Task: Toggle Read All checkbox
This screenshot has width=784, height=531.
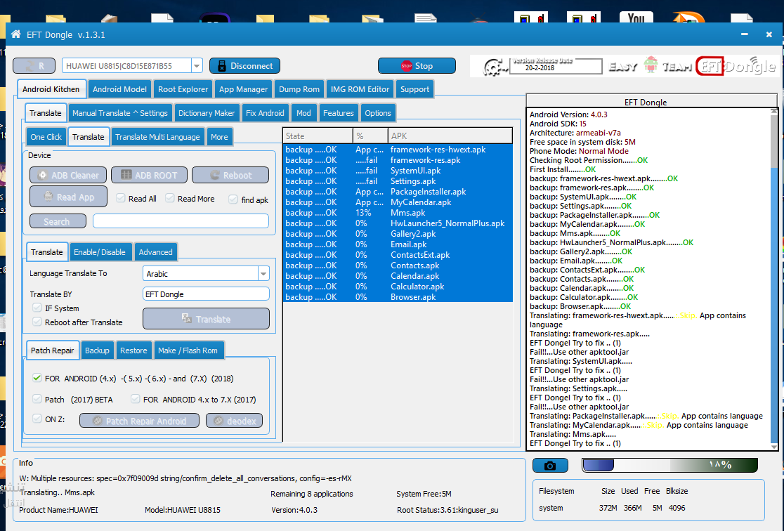Action: [121, 198]
